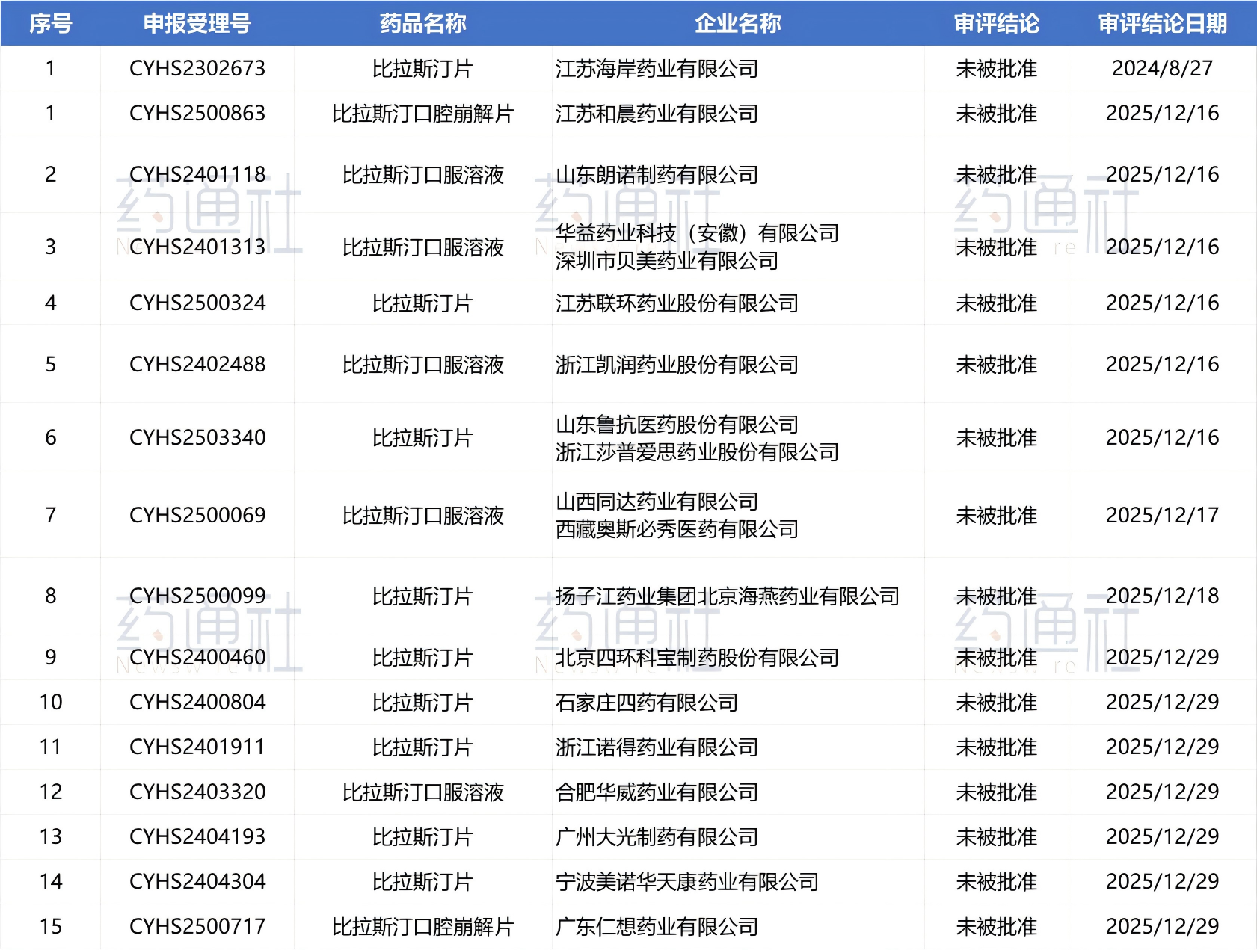Click company '浙江凯润药业股份有限公司'
The height and width of the screenshot is (950, 1257).
677,365
